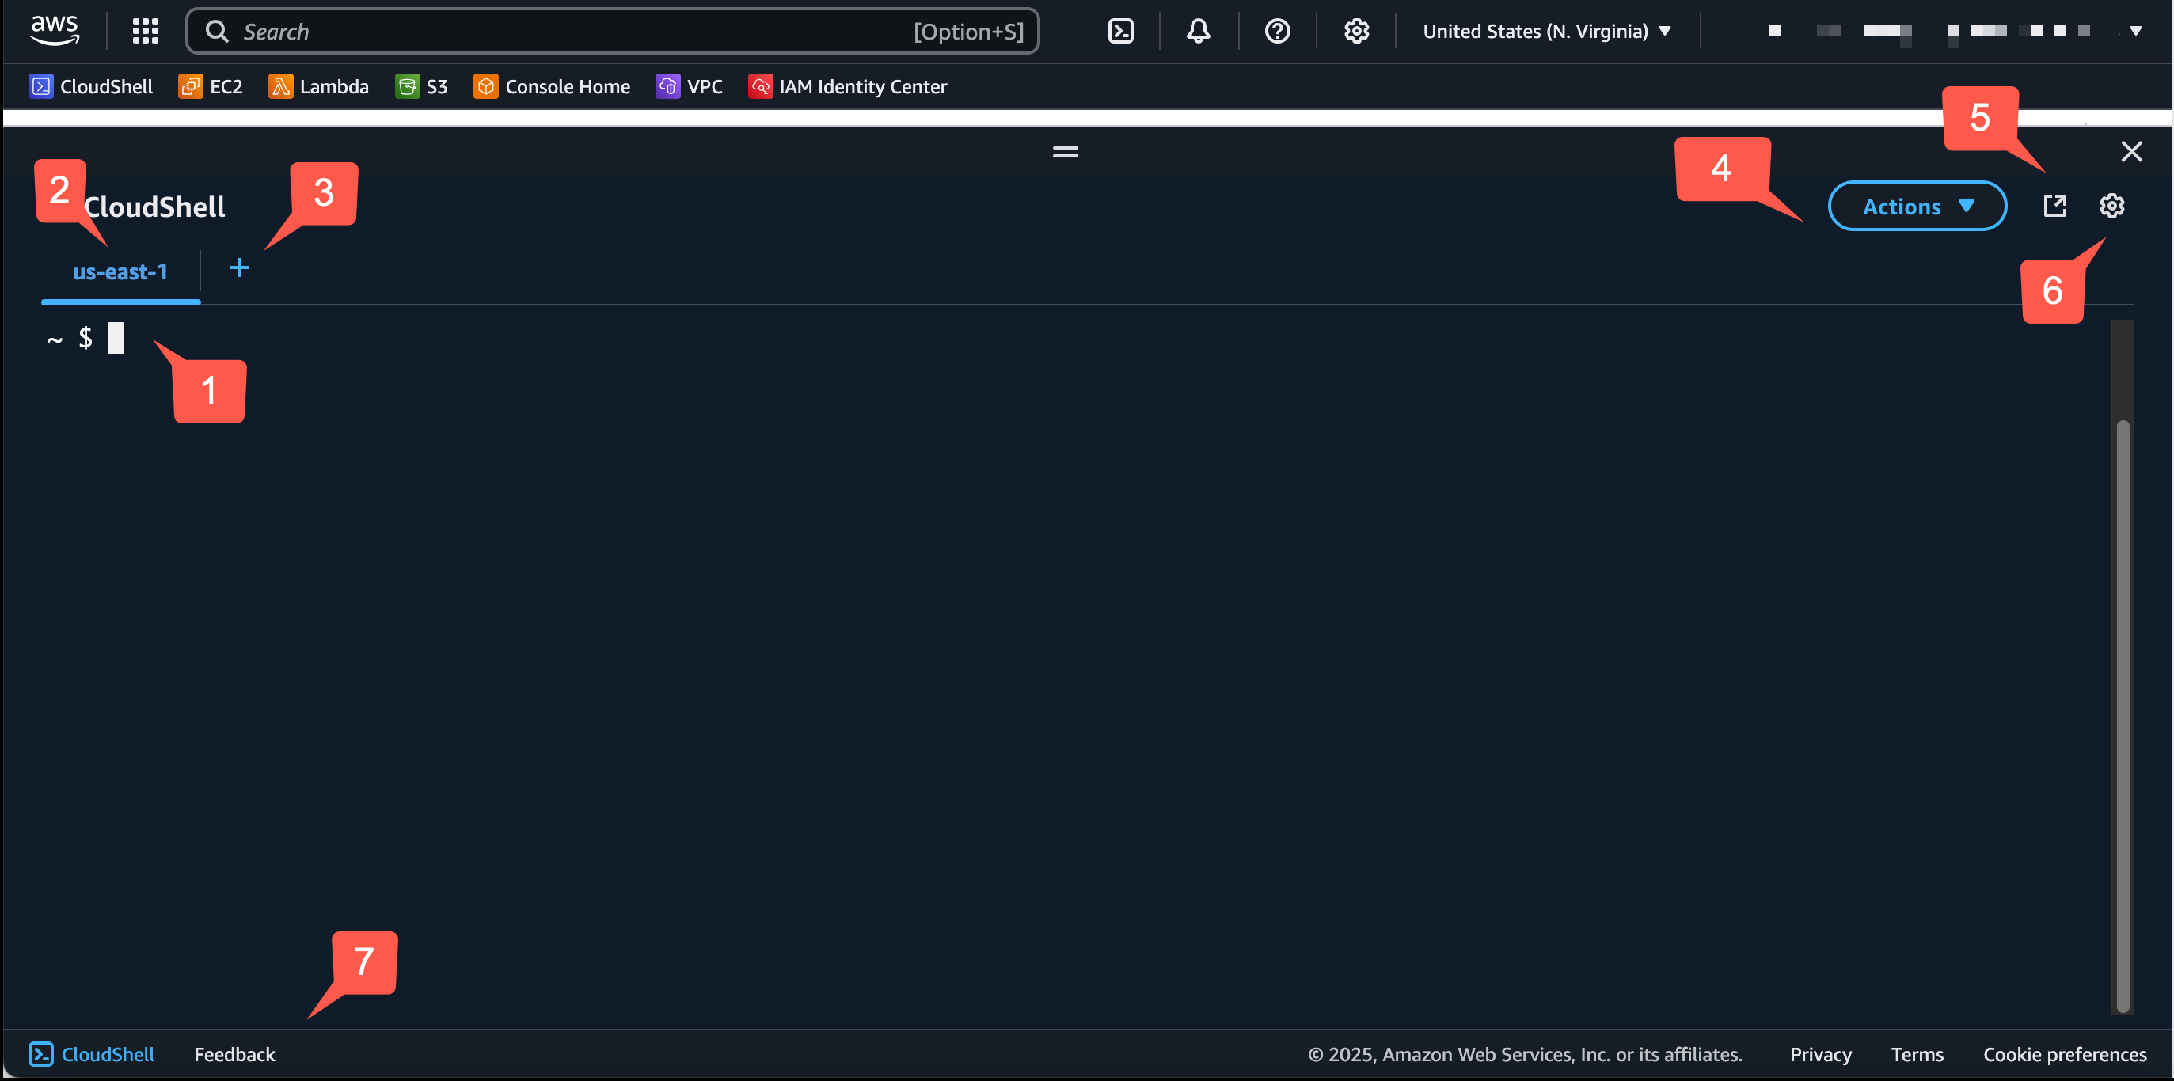Open IAM Identity Center shortcut

pyautogui.click(x=847, y=86)
